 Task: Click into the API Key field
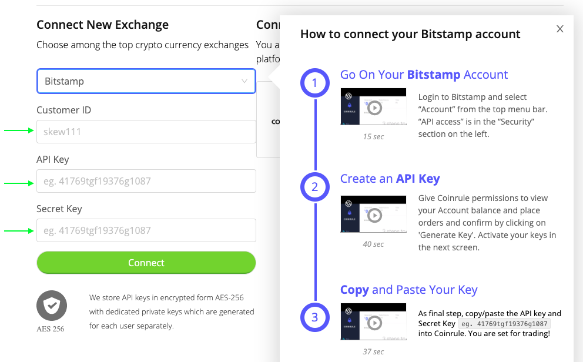point(146,181)
